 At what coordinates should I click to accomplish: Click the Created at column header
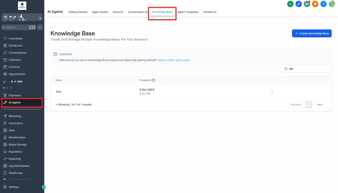pyautogui.click(x=145, y=80)
